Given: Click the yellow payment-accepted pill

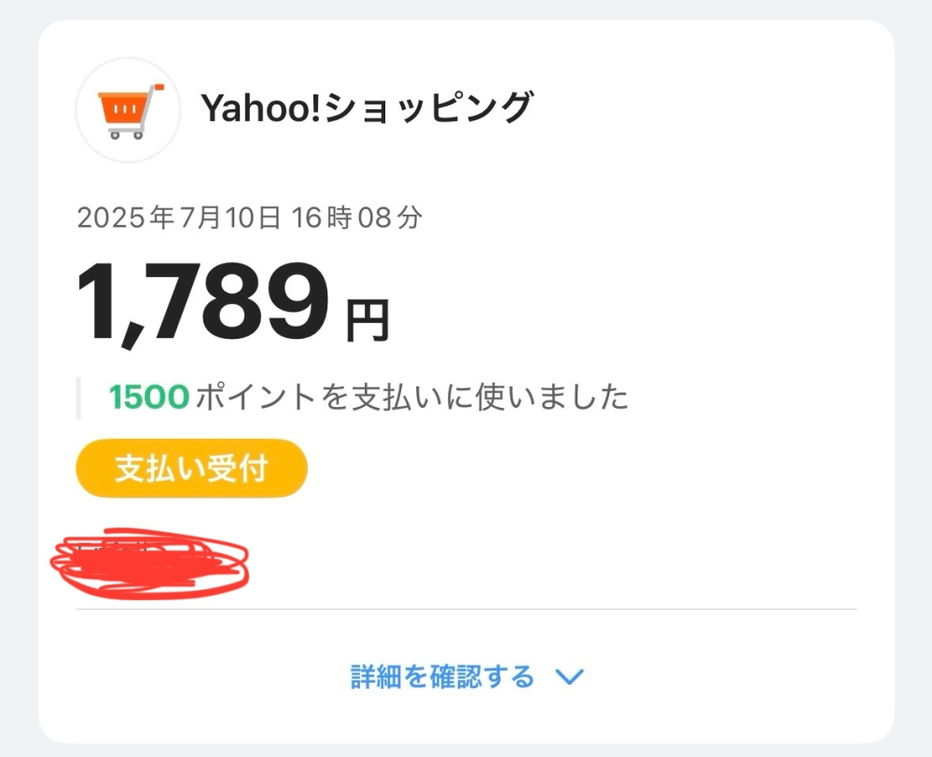Looking at the screenshot, I should (x=191, y=469).
